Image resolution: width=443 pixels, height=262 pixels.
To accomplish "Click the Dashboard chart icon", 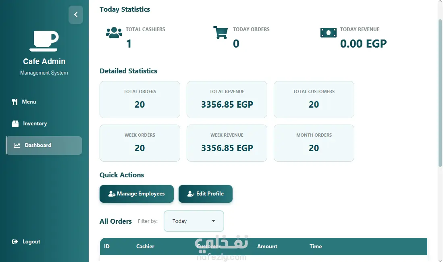I will (17, 145).
